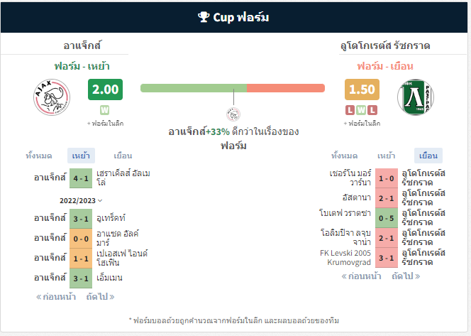Click the Ajax club crest logo

pos(52,97)
